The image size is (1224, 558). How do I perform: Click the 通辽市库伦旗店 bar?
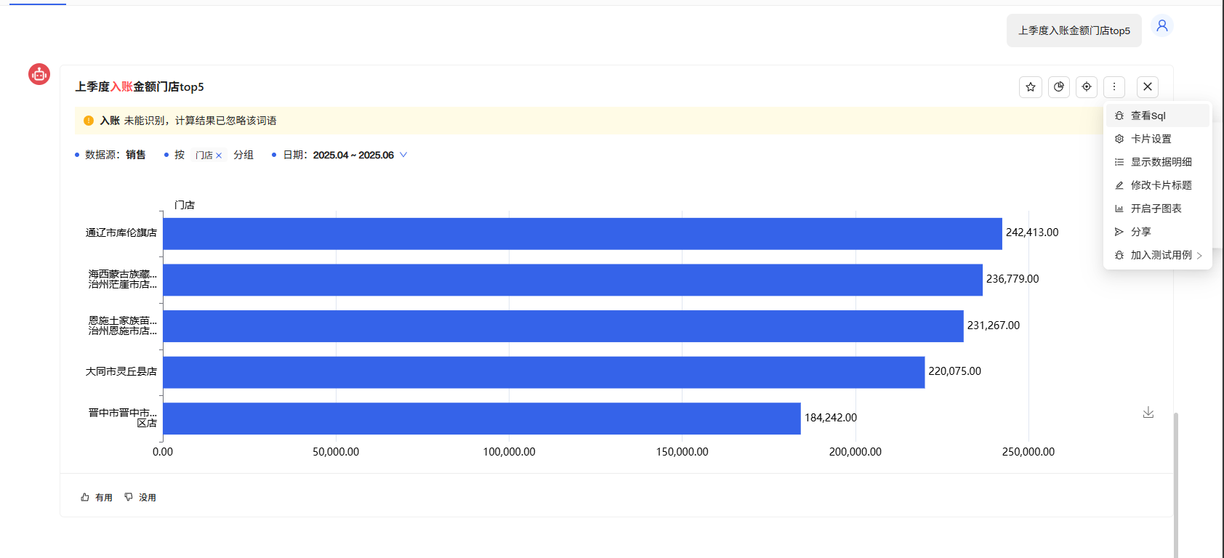[x=581, y=234]
